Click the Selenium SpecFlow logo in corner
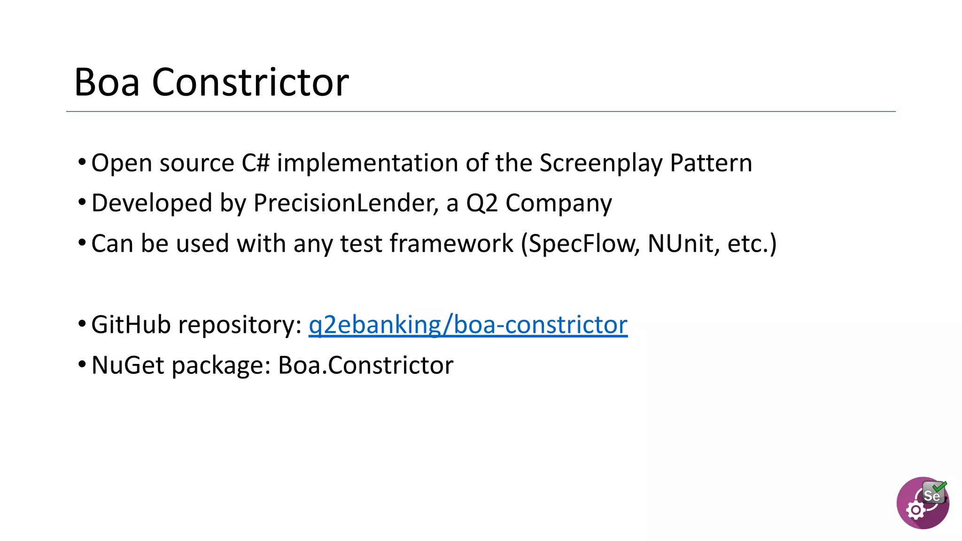The width and height of the screenshot is (962, 541). click(923, 503)
